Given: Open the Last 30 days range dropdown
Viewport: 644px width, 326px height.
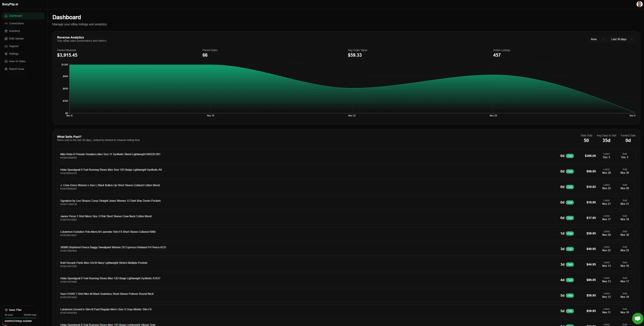Looking at the screenshot, I should tap(622, 39).
